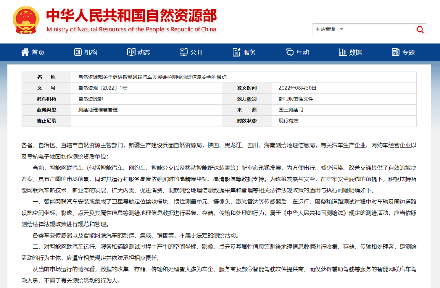Image resolution: width=440 pixels, height=288 pixels.
Task: Click the chat bubble icon beside 互动
Action: pos(290,52)
